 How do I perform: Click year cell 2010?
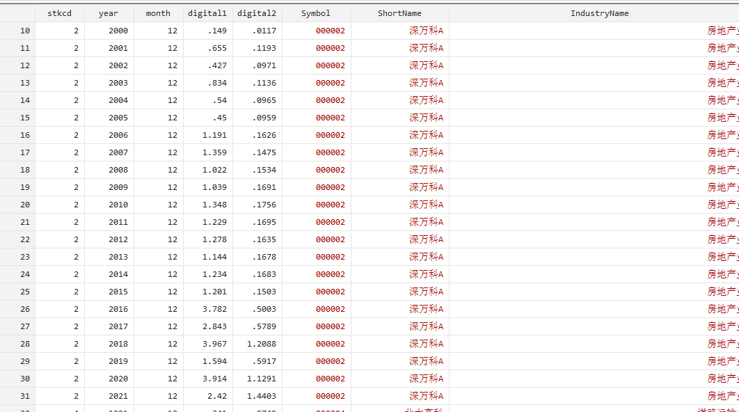click(109, 205)
